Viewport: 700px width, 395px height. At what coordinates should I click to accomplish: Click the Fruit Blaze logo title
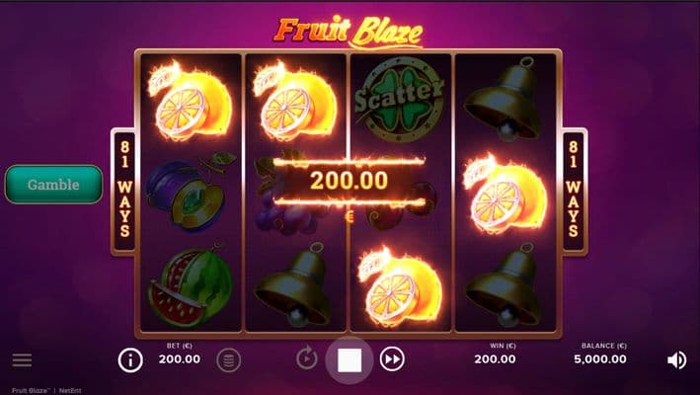[349, 33]
